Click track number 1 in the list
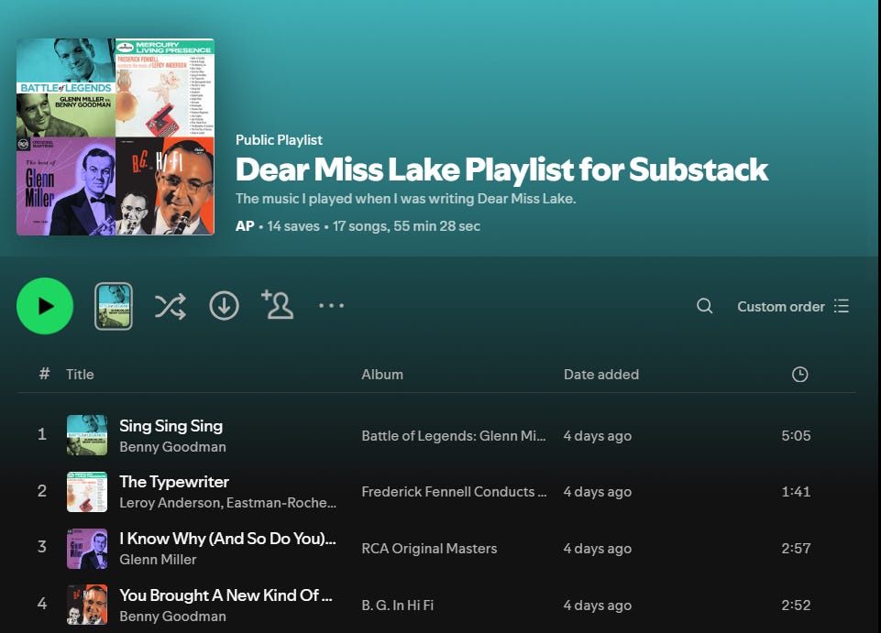Viewport: 881px width, 633px height. pos(42,434)
